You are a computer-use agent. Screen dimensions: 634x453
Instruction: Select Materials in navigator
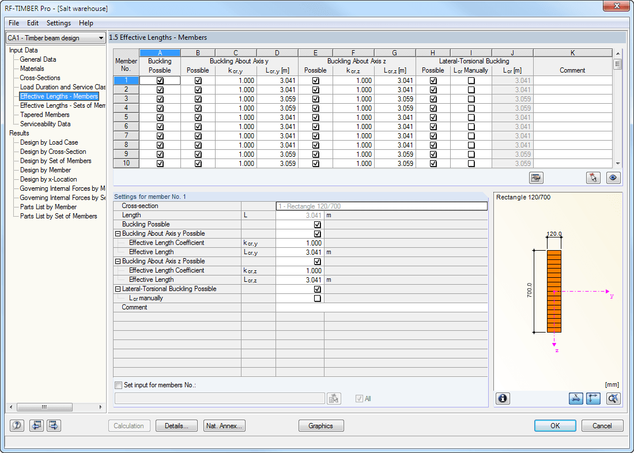pos(32,69)
